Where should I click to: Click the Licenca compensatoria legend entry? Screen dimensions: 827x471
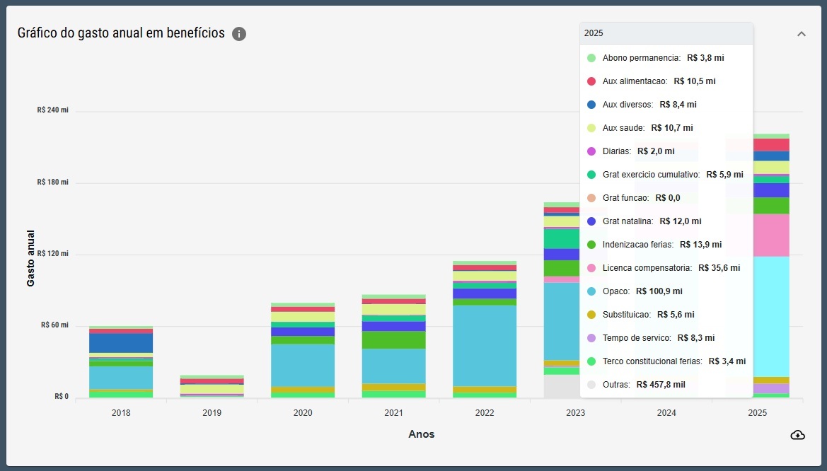(x=671, y=268)
